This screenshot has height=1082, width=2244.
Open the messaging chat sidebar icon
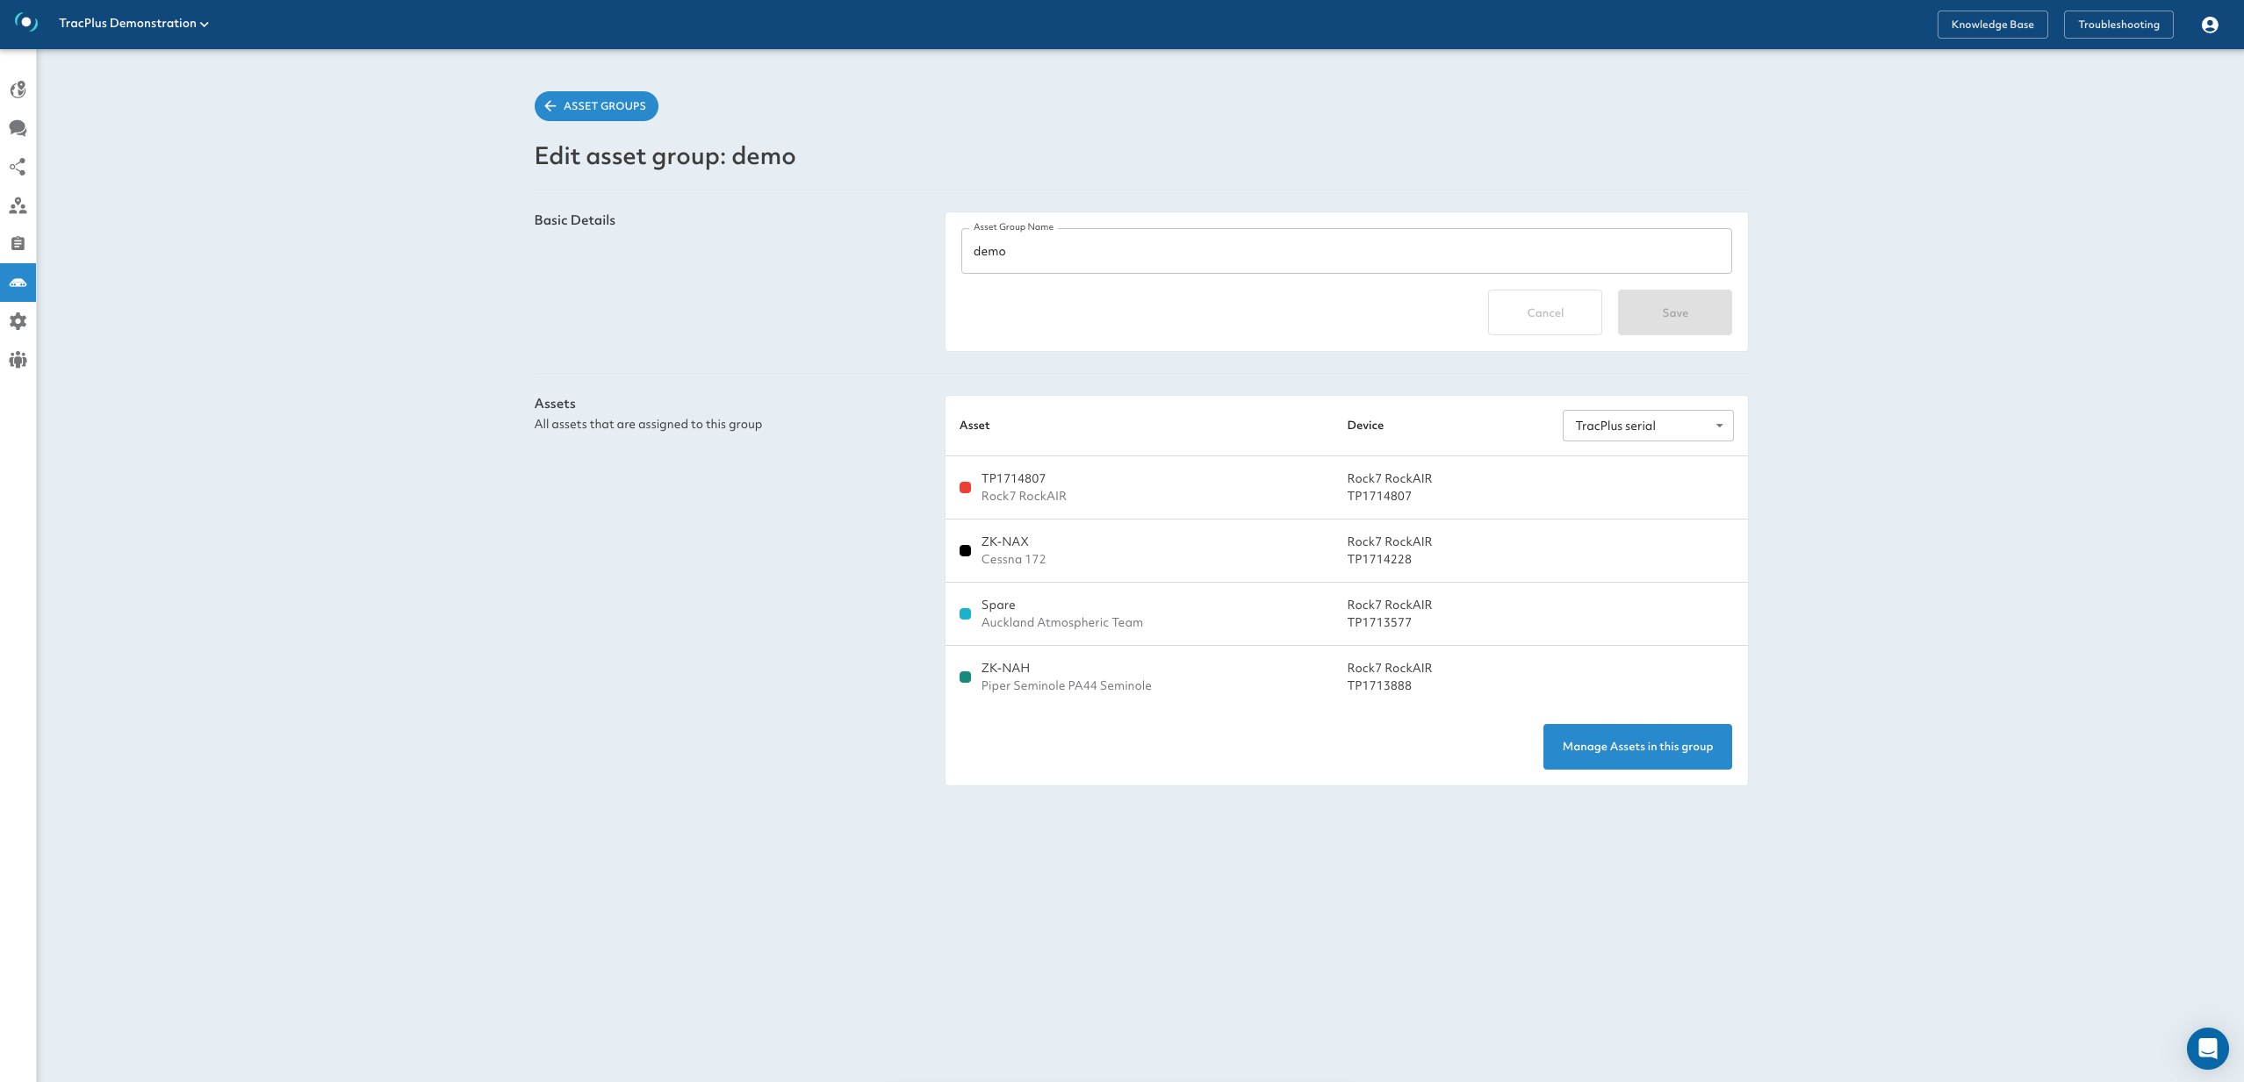pos(18,128)
